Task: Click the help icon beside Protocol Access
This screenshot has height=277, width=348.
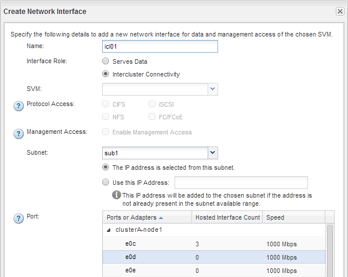Action: pyautogui.click(x=17, y=104)
